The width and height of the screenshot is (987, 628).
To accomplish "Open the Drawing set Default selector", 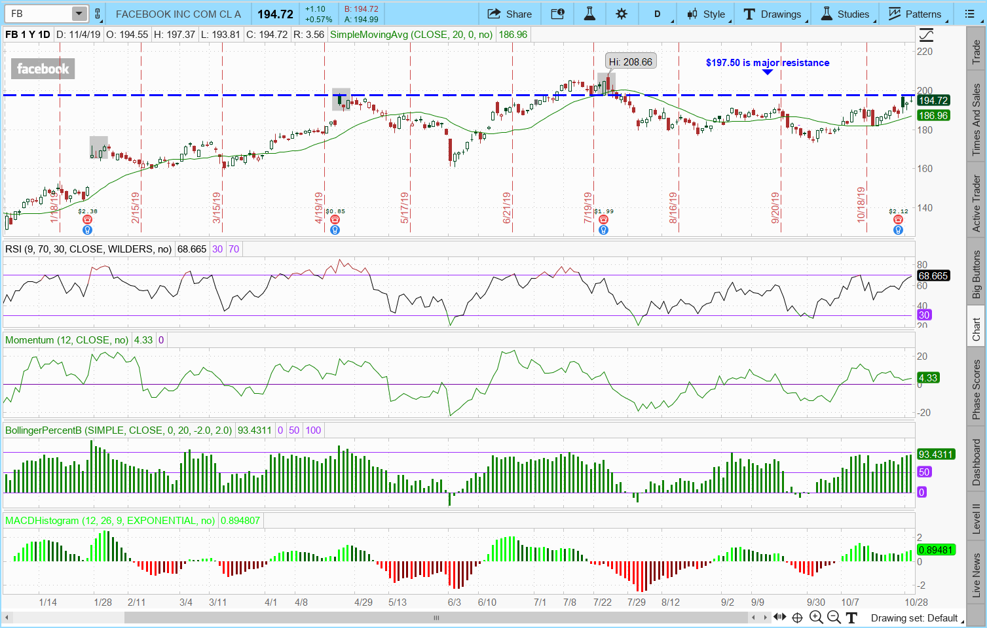I will (x=914, y=618).
